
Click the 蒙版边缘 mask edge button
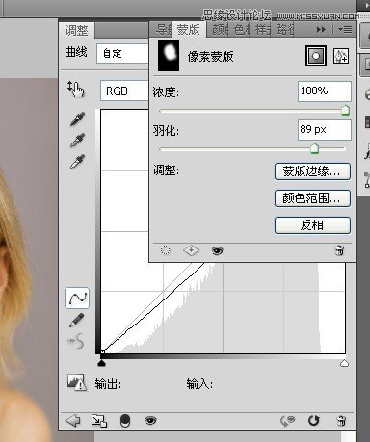click(312, 171)
